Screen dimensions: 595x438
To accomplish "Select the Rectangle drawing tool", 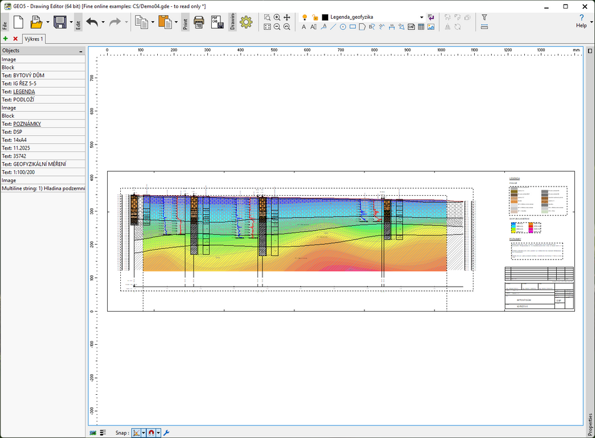I will pos(352,28).
